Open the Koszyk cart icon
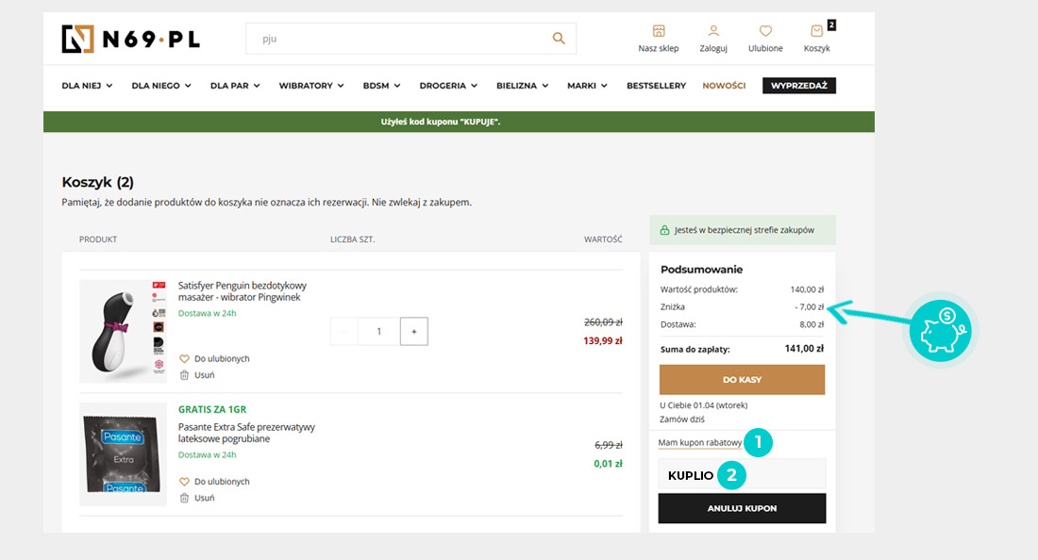This screenshot has width=1038, height=560. pos(817,31)
